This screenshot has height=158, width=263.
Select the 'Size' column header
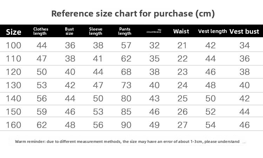click(x=14, y=32)
